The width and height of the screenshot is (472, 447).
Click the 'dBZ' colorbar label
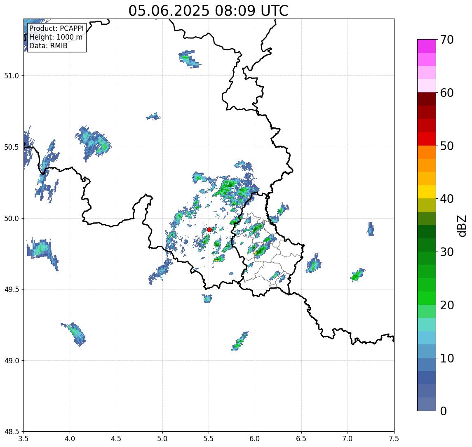461,226
